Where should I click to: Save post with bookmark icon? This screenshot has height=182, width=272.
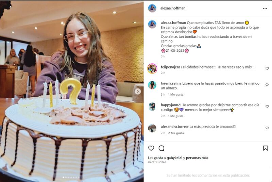click(x=266, y=148)
